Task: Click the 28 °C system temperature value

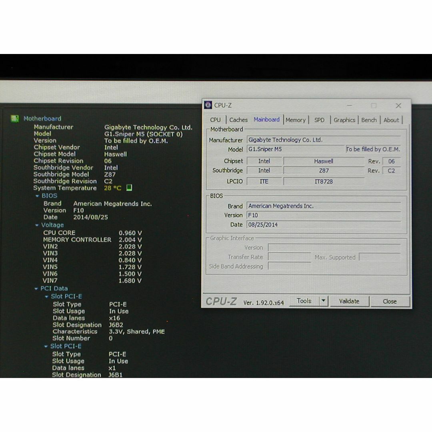Action: coord(112,188)
